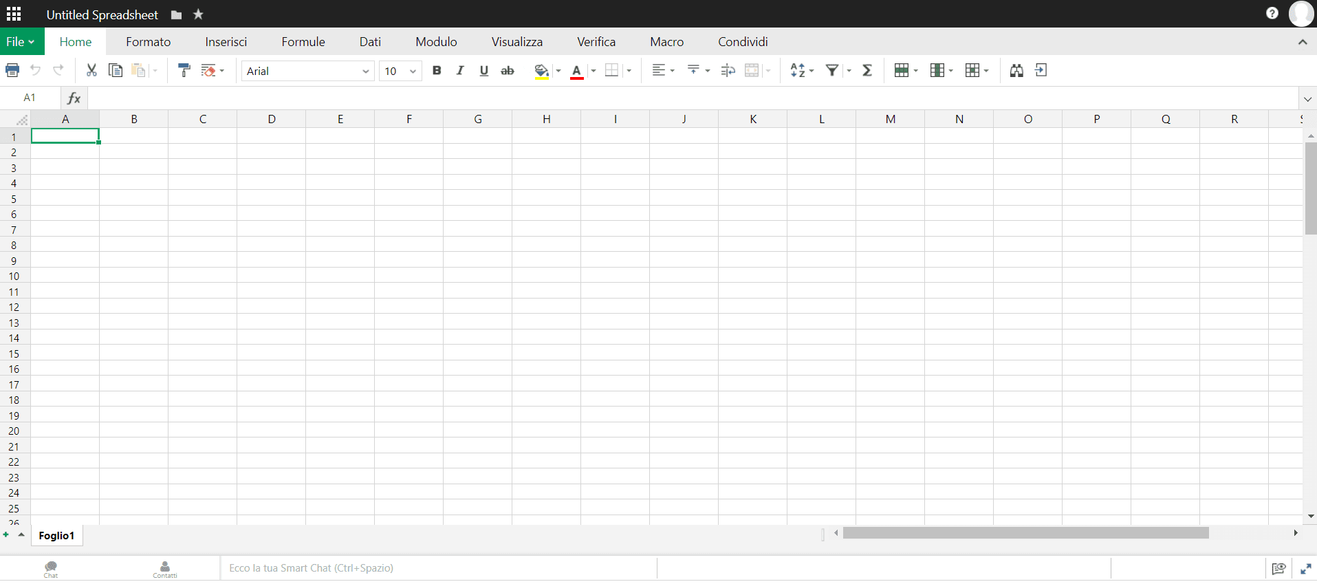Open the Formule tab
Screen dimensions: 1317x584
coord(303,42)
